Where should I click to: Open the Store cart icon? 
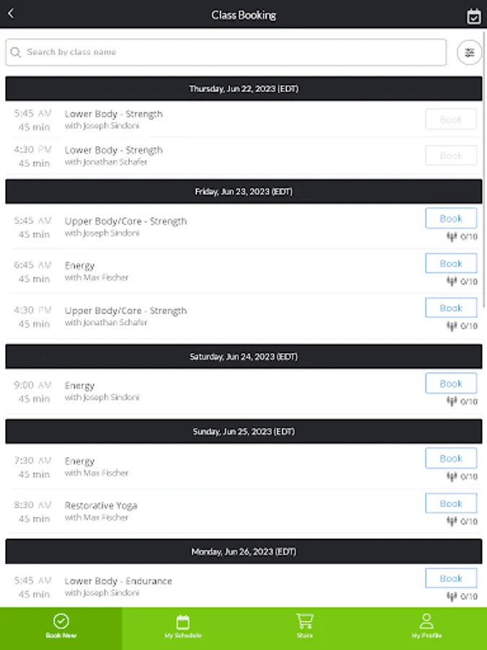pyautogui.click(x=304, y=621)
